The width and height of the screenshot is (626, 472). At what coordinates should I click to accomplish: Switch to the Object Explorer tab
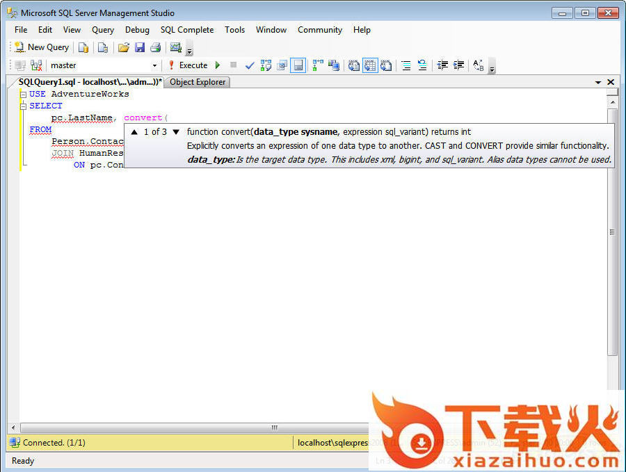[198, 82]
